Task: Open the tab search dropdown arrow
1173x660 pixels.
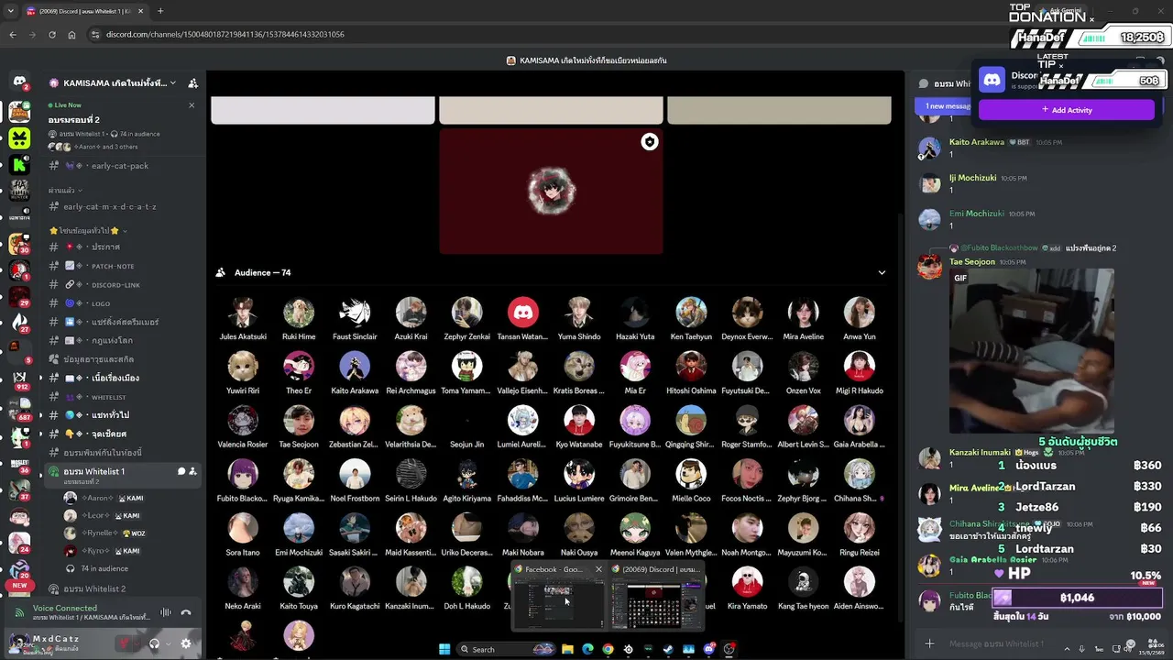Action: [11, 11]
